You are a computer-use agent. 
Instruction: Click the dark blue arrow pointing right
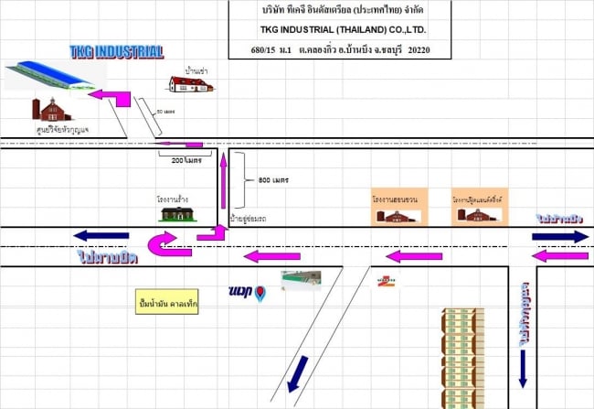[x=560, y=236]
